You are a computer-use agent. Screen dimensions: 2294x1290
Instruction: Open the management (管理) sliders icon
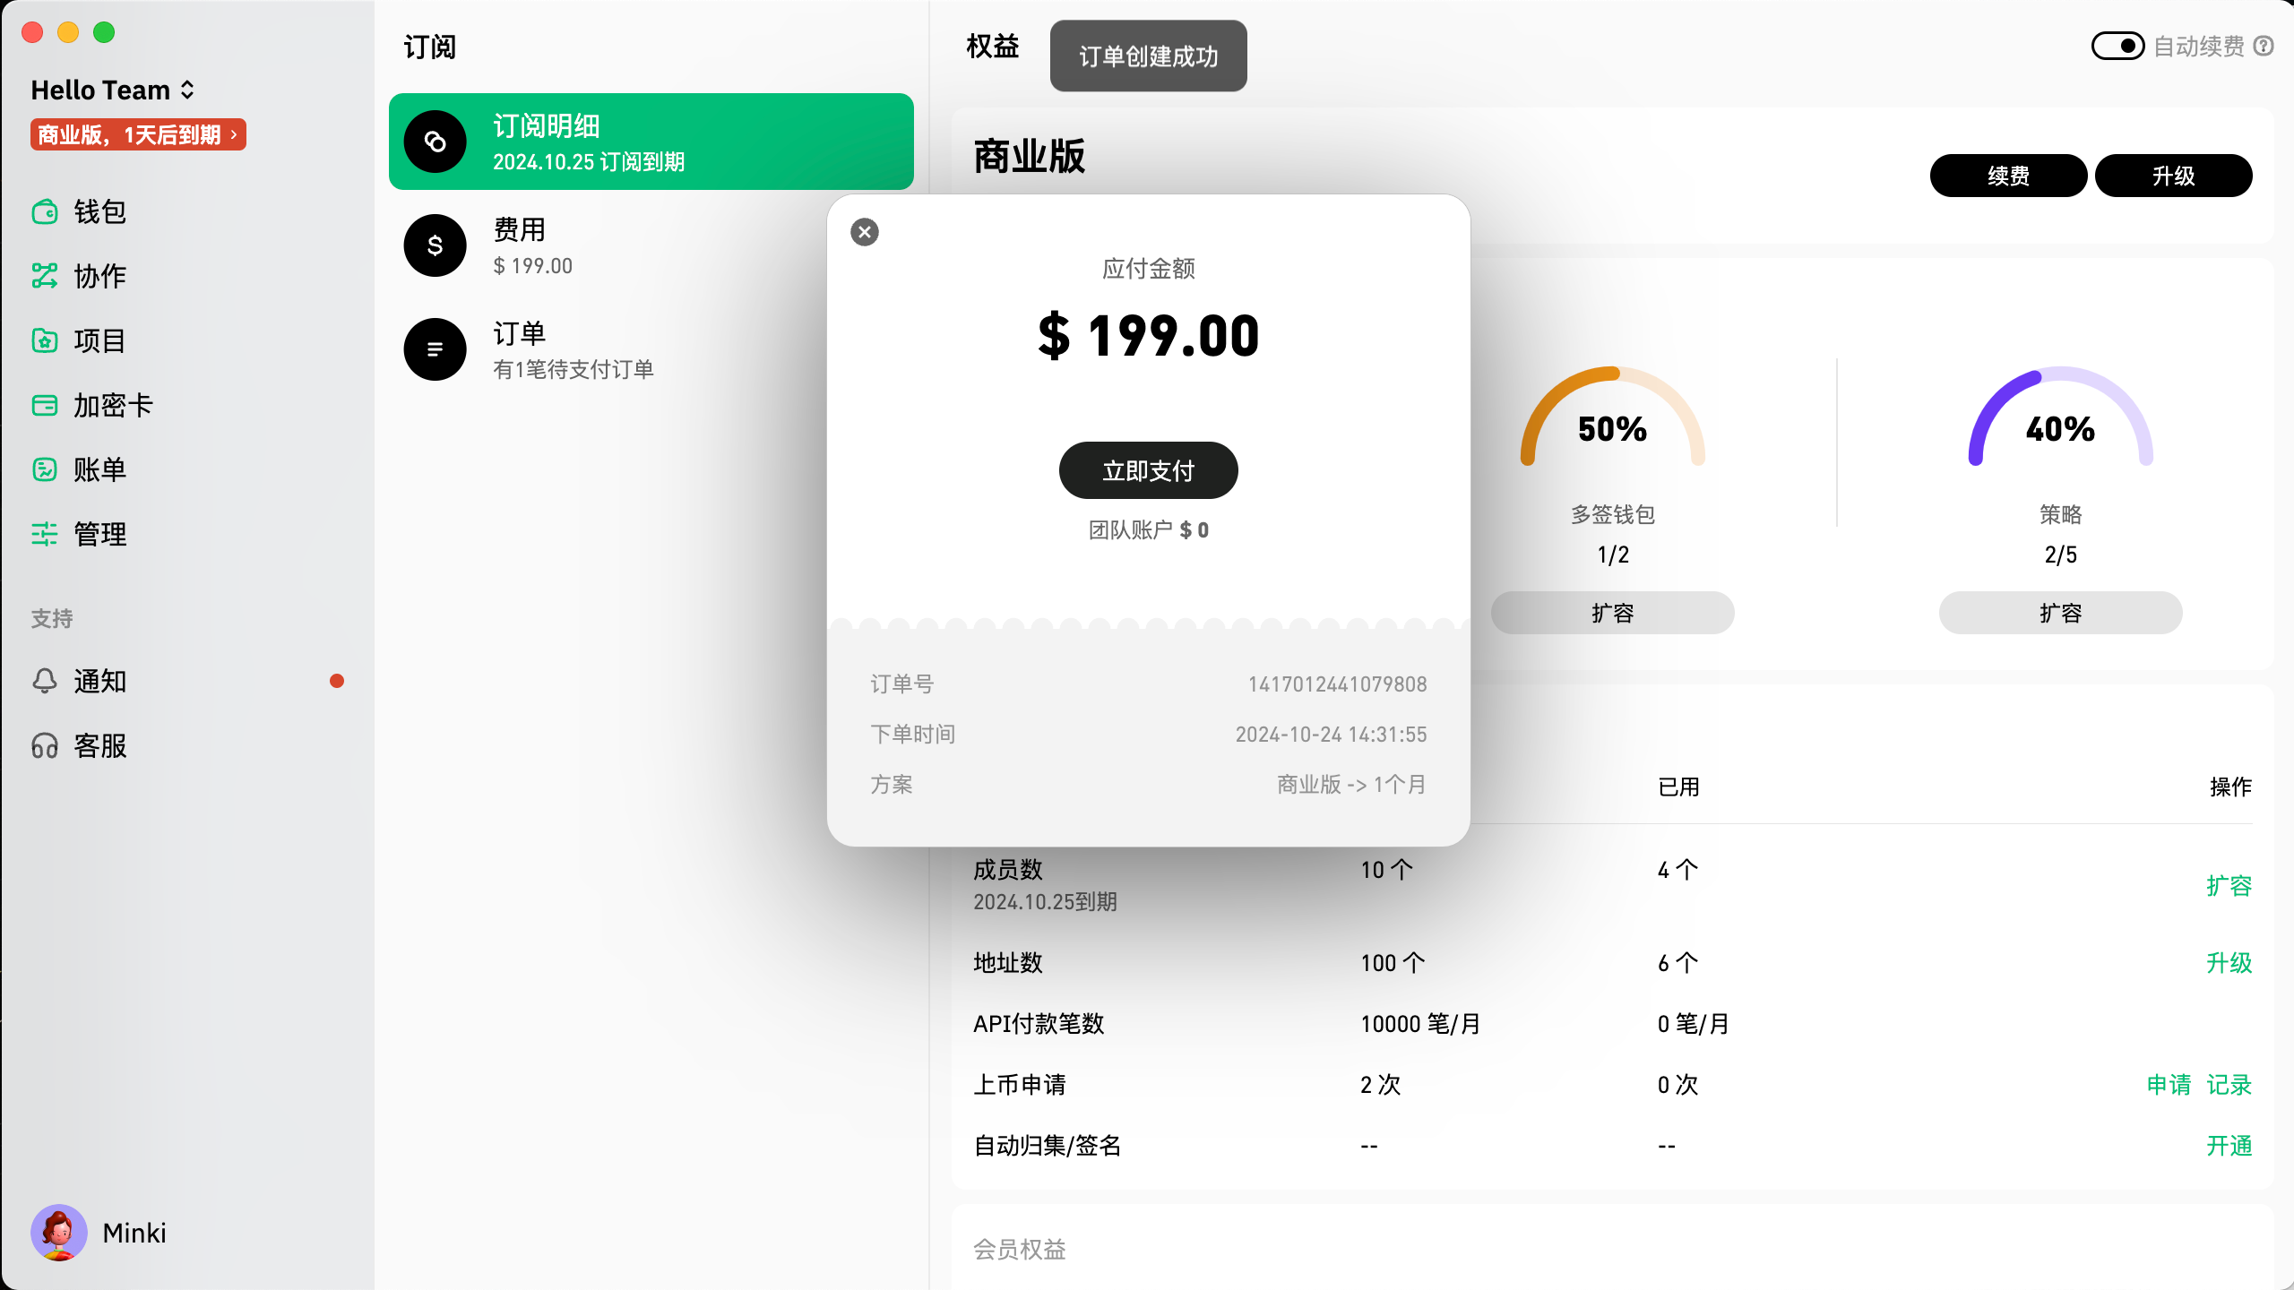click(x=45, y=534)
